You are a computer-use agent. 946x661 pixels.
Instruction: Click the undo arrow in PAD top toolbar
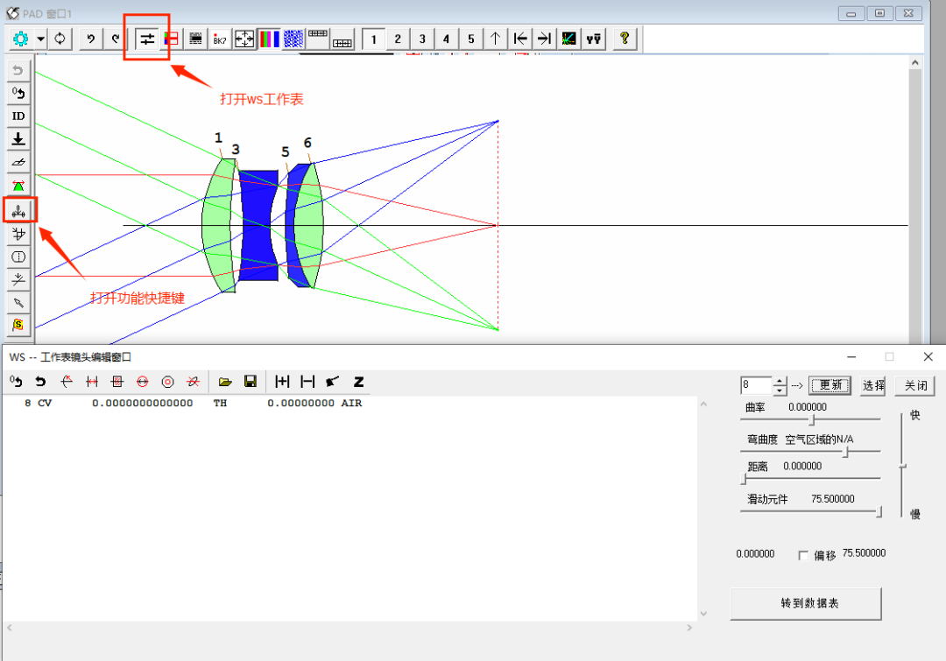90,39
